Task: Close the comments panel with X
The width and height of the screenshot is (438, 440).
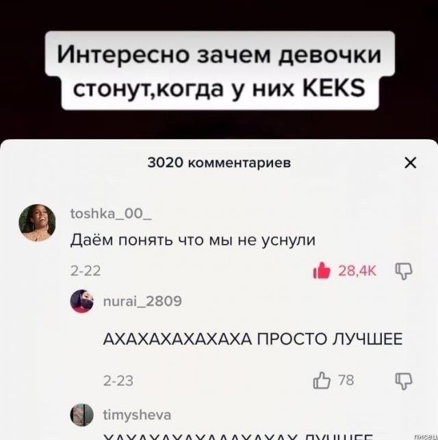Action: [x=411, y=162]
